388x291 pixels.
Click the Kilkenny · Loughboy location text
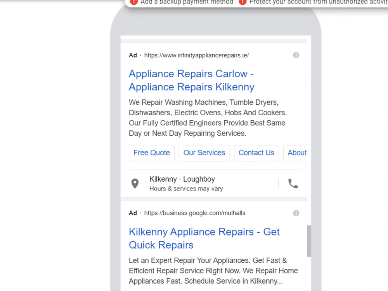coord(182,179)
